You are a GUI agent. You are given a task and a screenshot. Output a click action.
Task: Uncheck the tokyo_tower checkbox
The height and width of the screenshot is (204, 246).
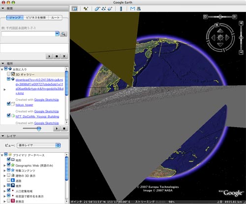click(8, 104)
